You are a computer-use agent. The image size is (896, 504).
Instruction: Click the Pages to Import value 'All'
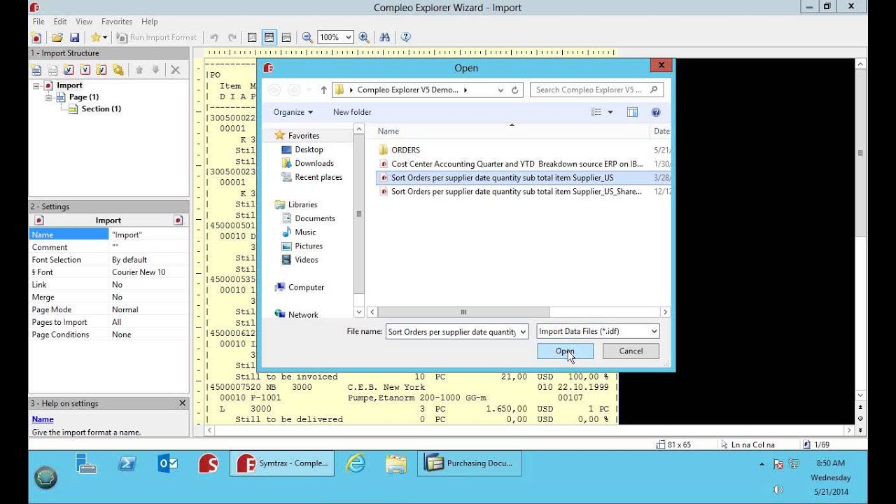(x=117, y=322)
